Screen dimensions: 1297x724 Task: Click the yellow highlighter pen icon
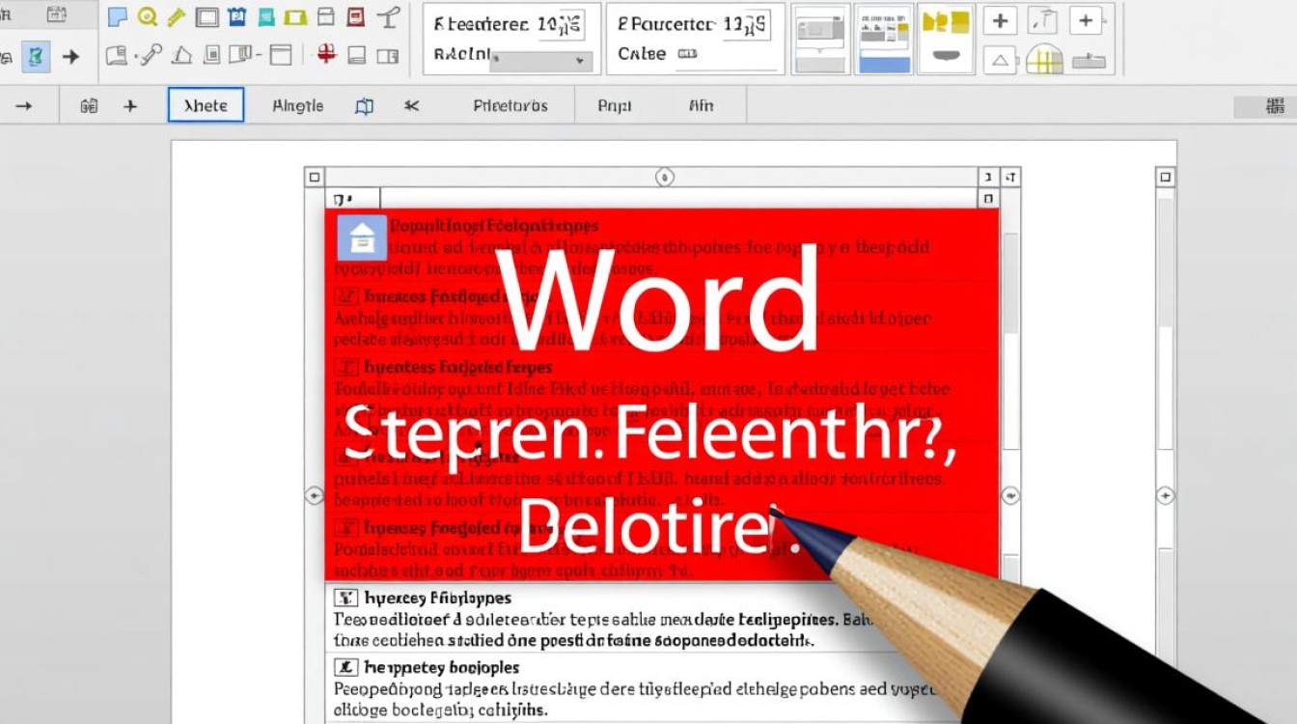(x=176, y=16)
